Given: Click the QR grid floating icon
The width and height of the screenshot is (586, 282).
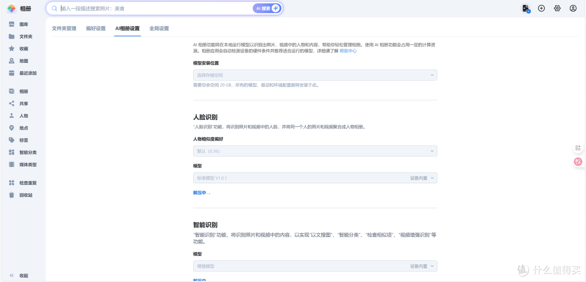Looking at the screenshot, I should (x=578, y=148).
